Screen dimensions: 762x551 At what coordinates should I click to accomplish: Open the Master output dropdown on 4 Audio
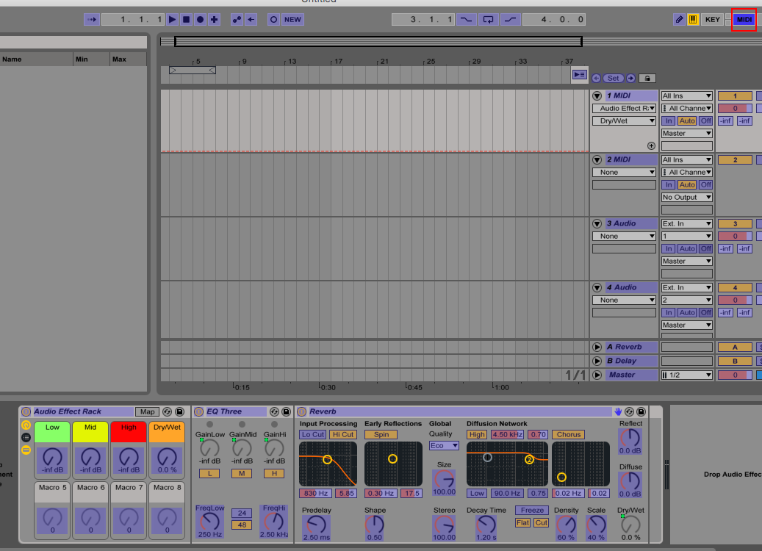pyautogui.click(x=686, y=325)
